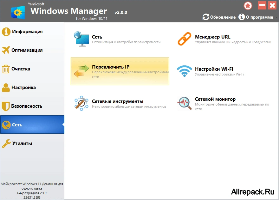The height and width of the screenshot is (200, 279).
Task: Click the Настройка user icon
Action: click(6, 88)
